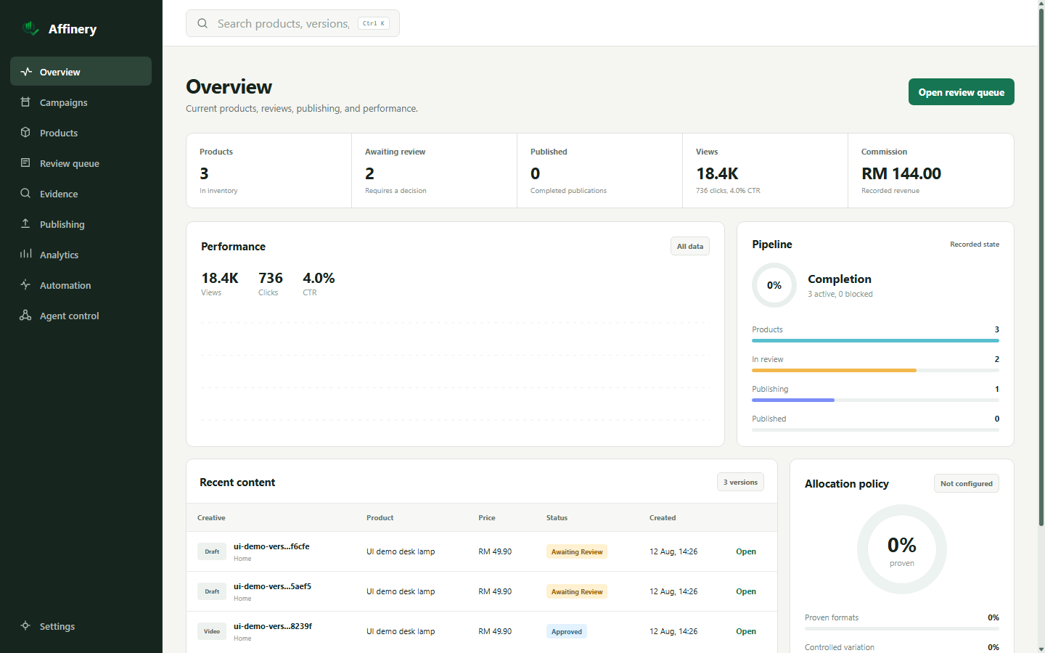Click ui-demo-vers...8239f creative name
1045x653 pixels.
coord(273,626)
